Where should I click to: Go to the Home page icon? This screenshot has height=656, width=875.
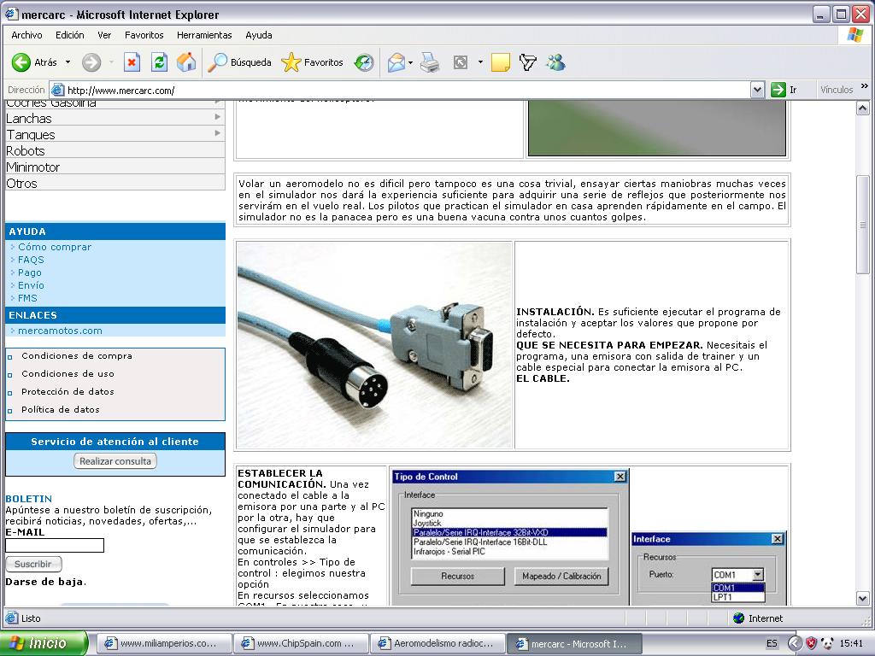(185, 62)
